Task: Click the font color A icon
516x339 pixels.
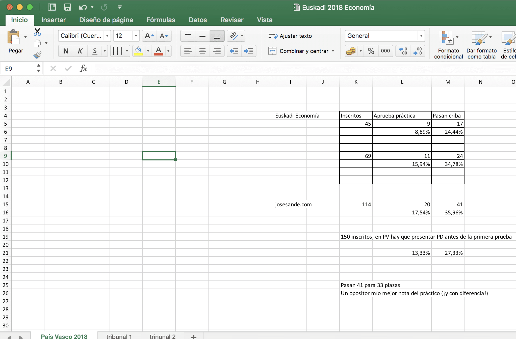Action: click(158, 51)
